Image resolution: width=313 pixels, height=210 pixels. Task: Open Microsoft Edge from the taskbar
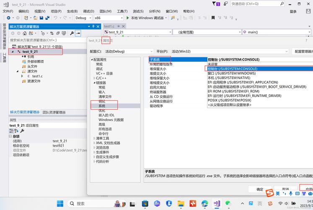coord(204,204)
